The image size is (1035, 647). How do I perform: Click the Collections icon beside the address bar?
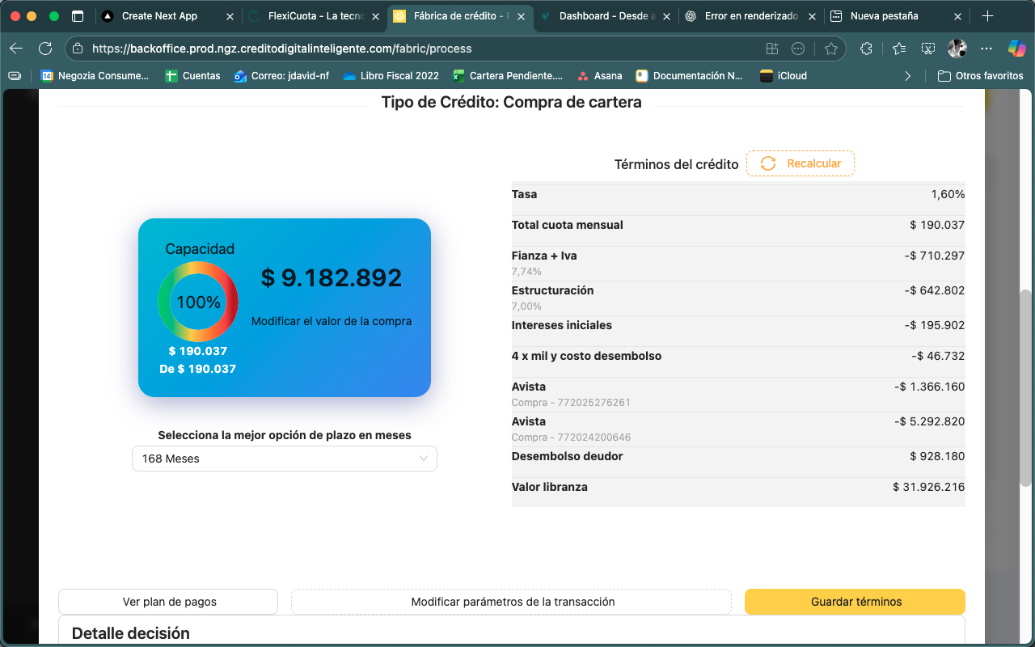tap(773, 49)
